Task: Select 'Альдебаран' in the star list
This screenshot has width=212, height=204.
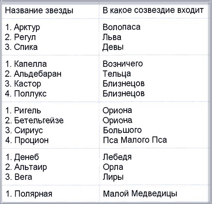Action: [38, 74]
